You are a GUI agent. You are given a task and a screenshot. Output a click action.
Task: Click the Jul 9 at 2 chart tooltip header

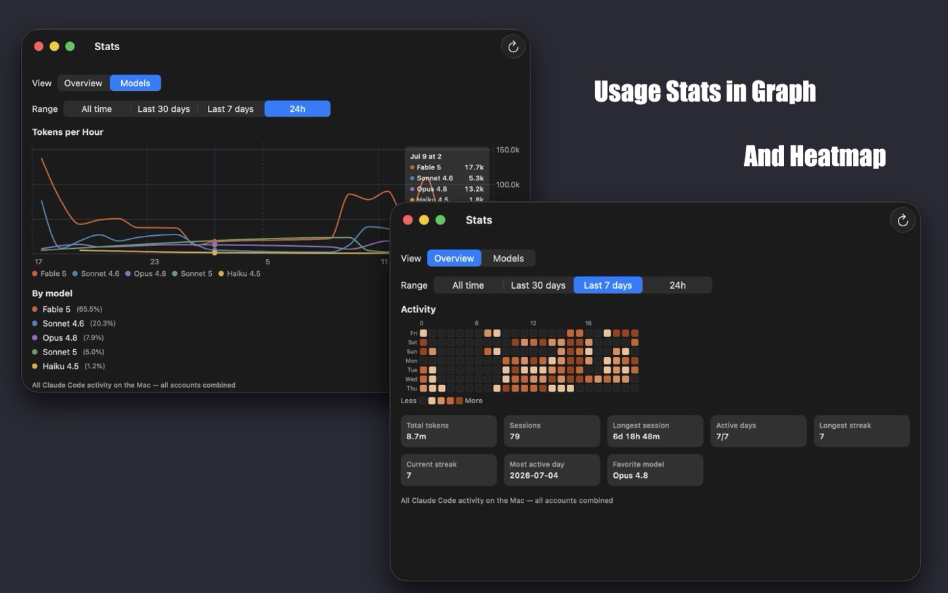(426, 156)
